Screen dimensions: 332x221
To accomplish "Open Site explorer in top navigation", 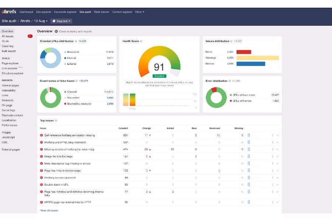I will [x=44, y=12].
